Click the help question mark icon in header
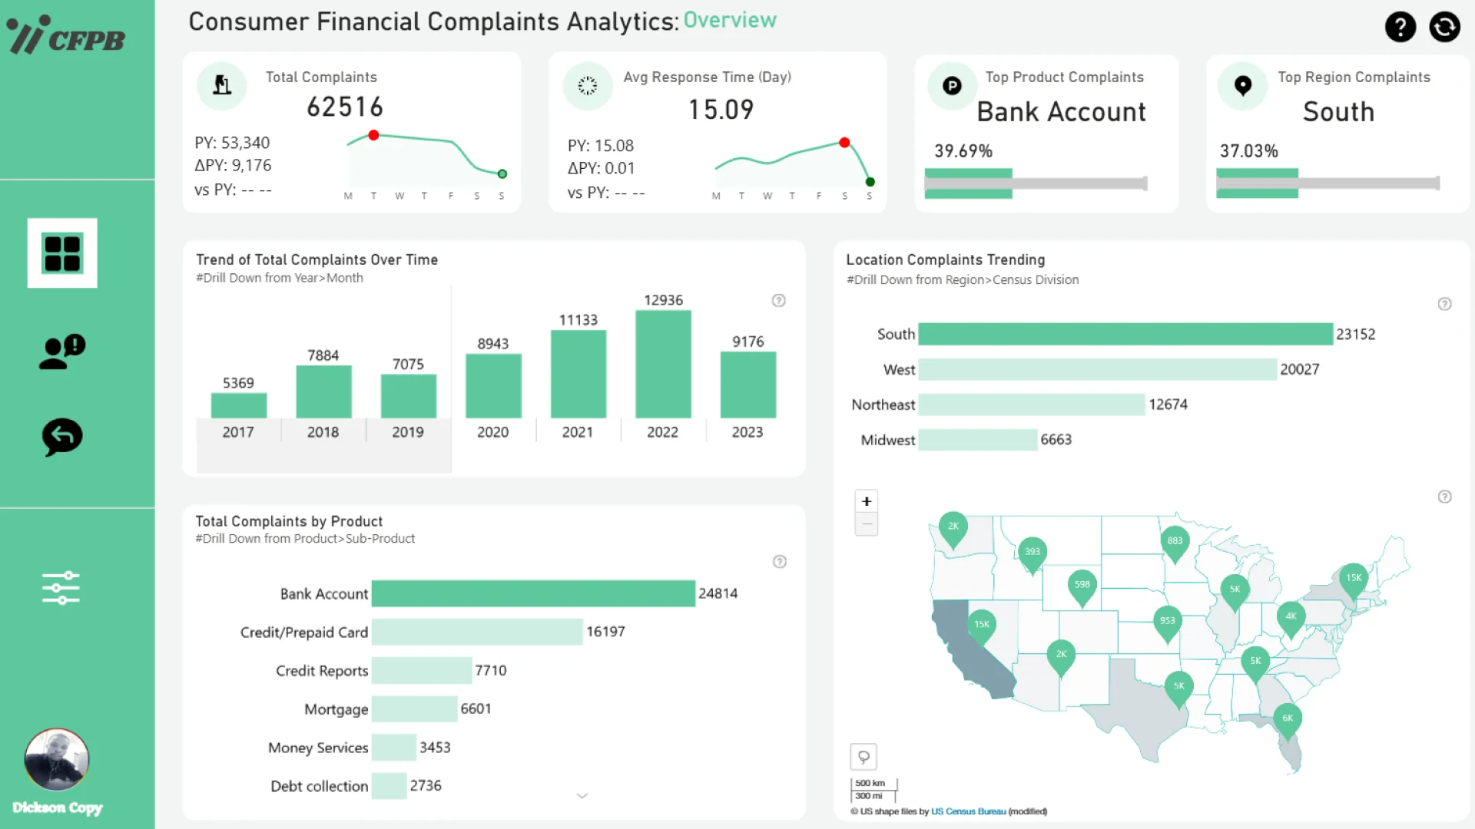 [x=1400, y=28]
